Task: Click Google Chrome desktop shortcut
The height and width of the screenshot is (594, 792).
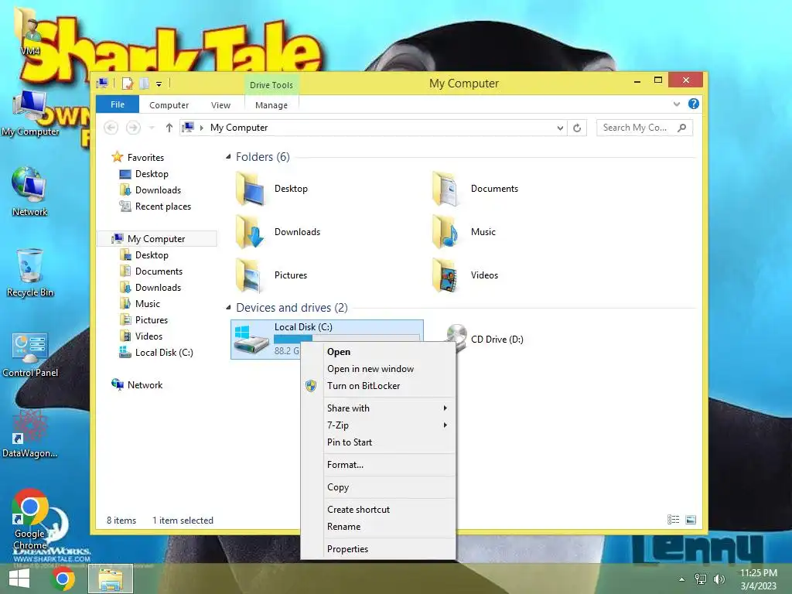Action: coord(30,519)
